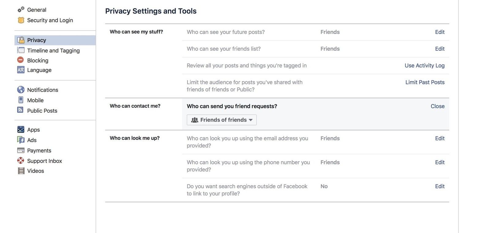Click the Mobile phone icon
The height and width of the screenshot is (233, 490).
point(21,100)
